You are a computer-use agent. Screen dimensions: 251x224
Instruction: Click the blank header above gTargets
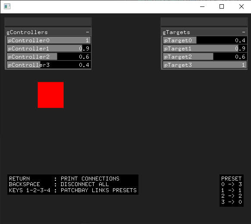click(204, 22)
